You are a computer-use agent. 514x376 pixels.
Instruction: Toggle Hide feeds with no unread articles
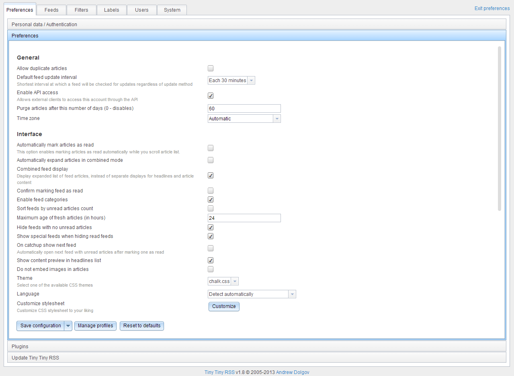210,227
